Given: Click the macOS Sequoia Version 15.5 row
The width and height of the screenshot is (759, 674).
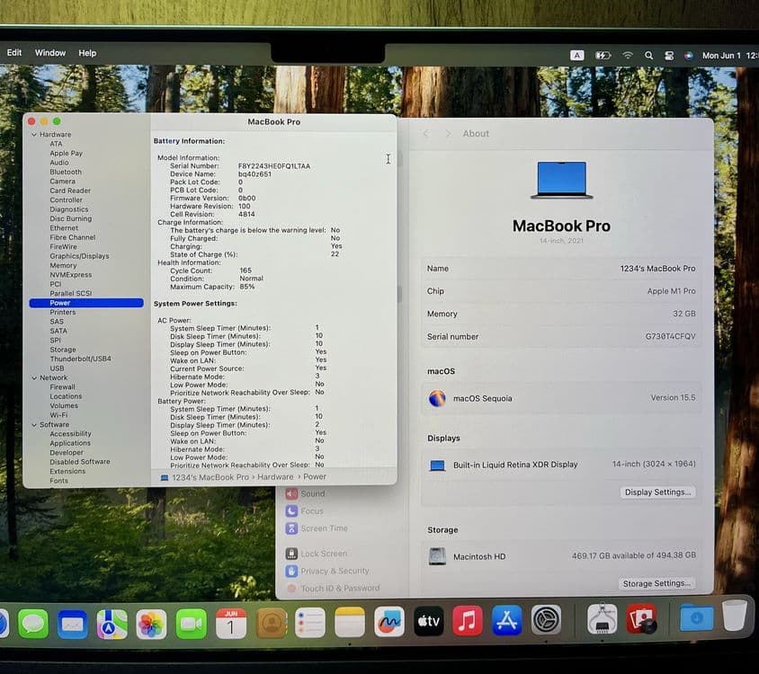Looking at the screenshot, I should (x=561, y=398).
